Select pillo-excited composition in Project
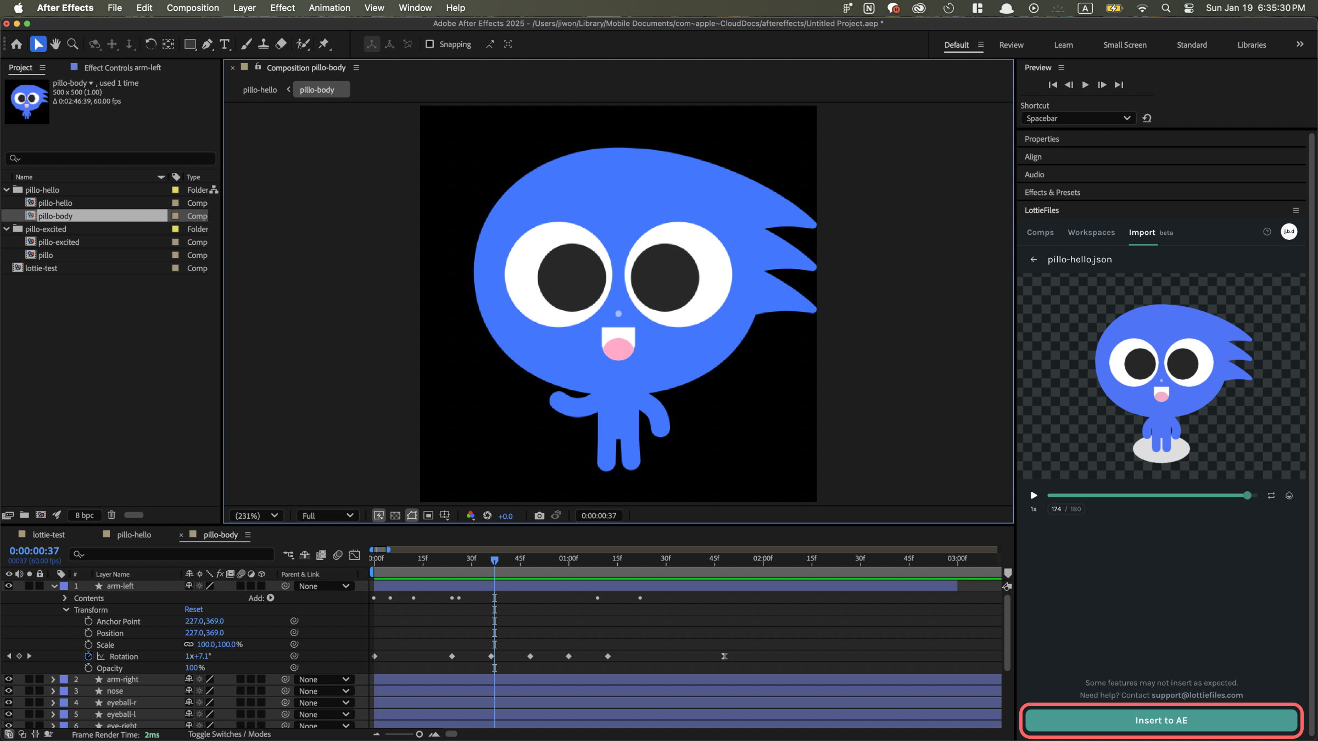The image size is (1318, 741). pos(59,242)
